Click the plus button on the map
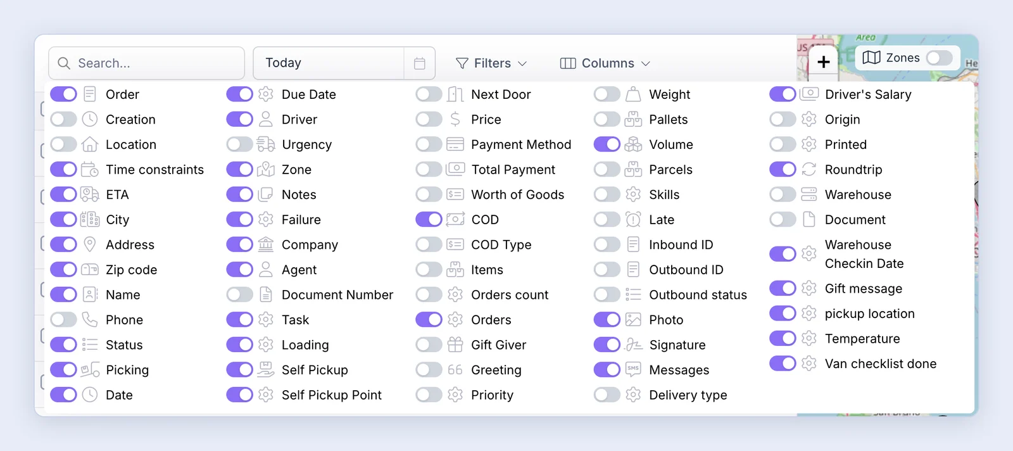This screenshot has width=1013, height=451. [x=823, y=62]
